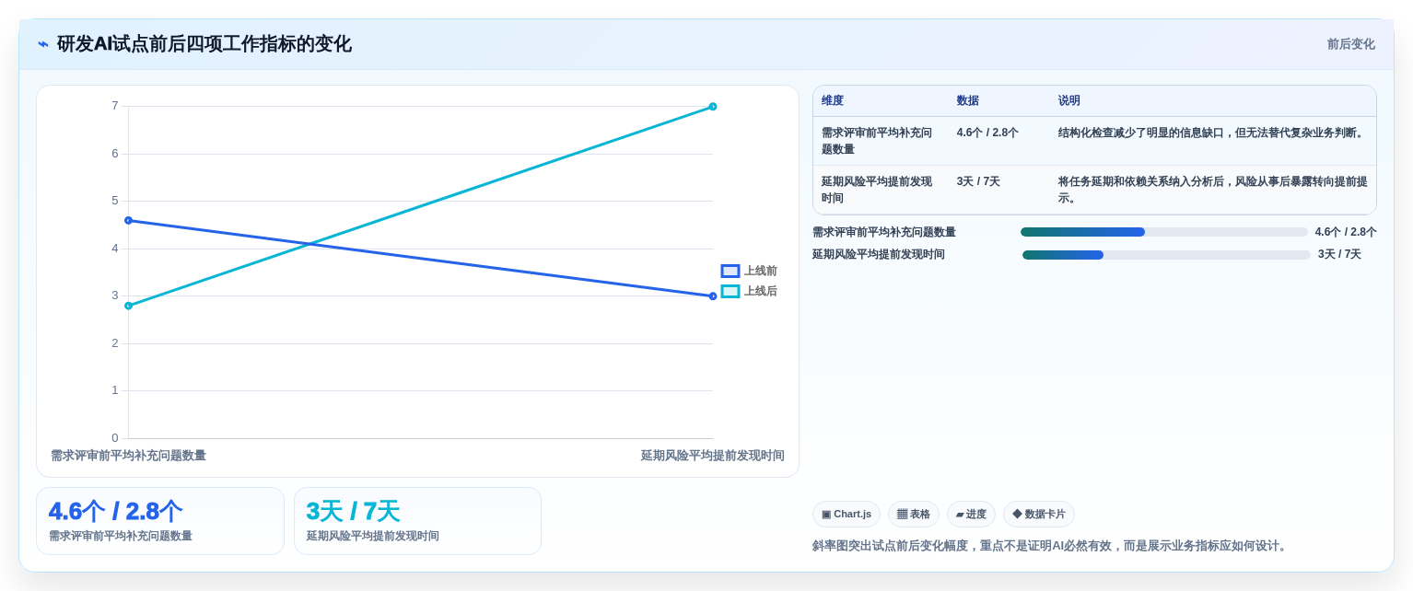Click the 需求评审前平均补充问题数量 x-axis label
Screen dimensions: 1413x591
128,456
